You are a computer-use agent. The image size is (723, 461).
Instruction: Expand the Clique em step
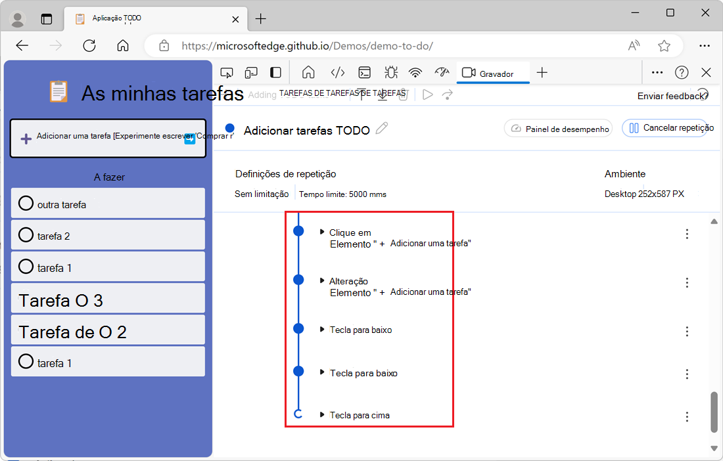(321, 231)
